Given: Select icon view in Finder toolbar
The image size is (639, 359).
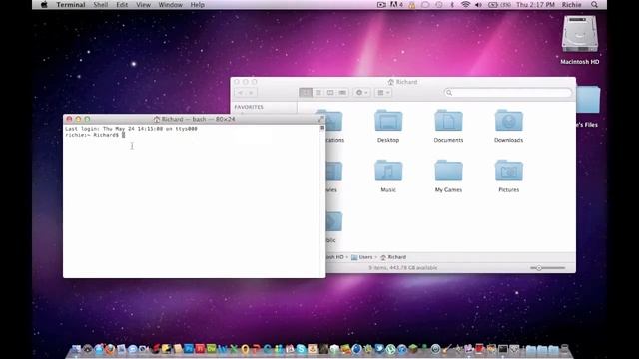Looking at the screenshot, I should click(306, 93).
